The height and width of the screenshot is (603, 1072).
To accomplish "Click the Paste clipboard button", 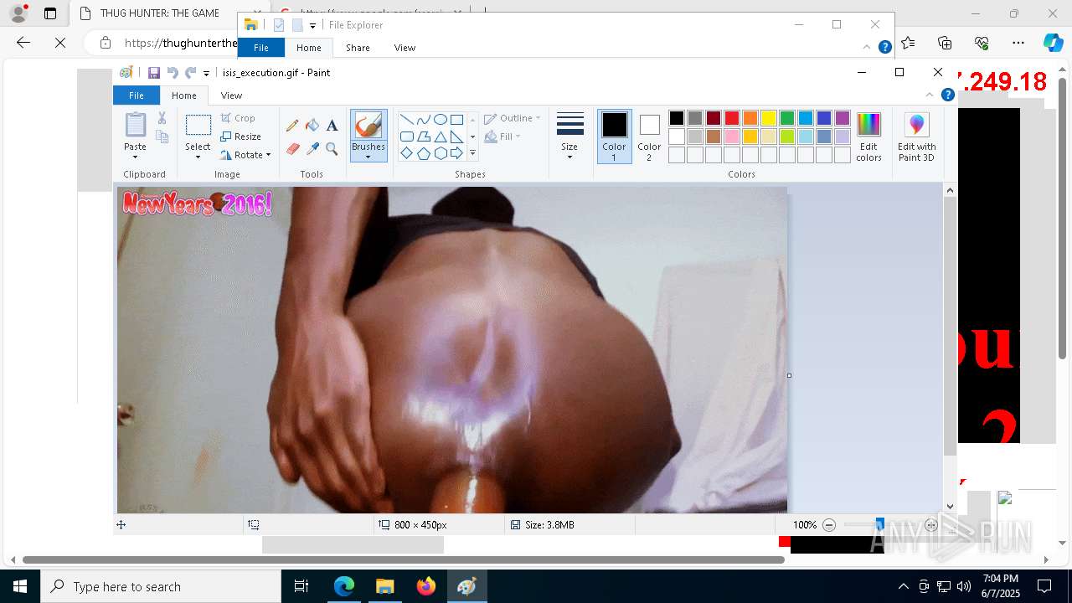I will (x=136, y=126).
